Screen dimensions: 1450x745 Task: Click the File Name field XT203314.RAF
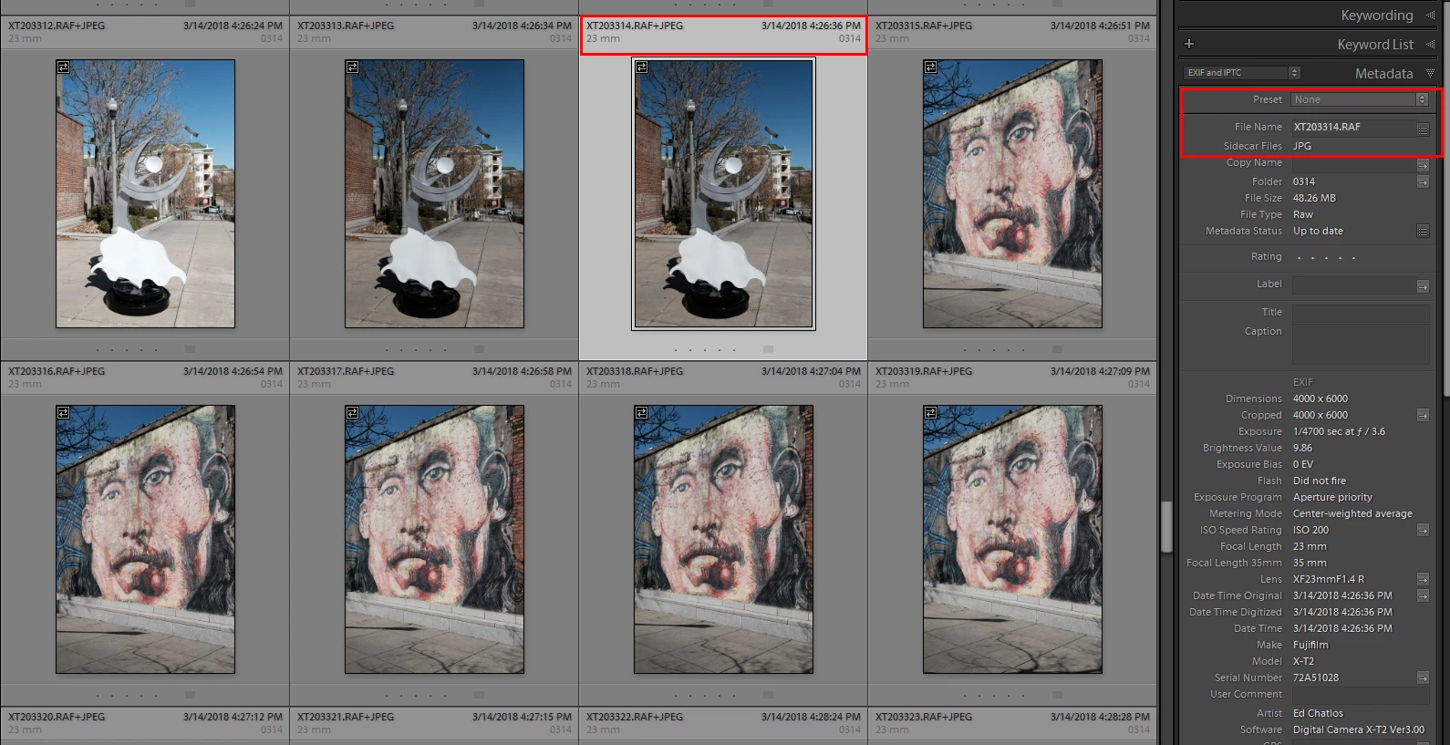click(1352, 128)
